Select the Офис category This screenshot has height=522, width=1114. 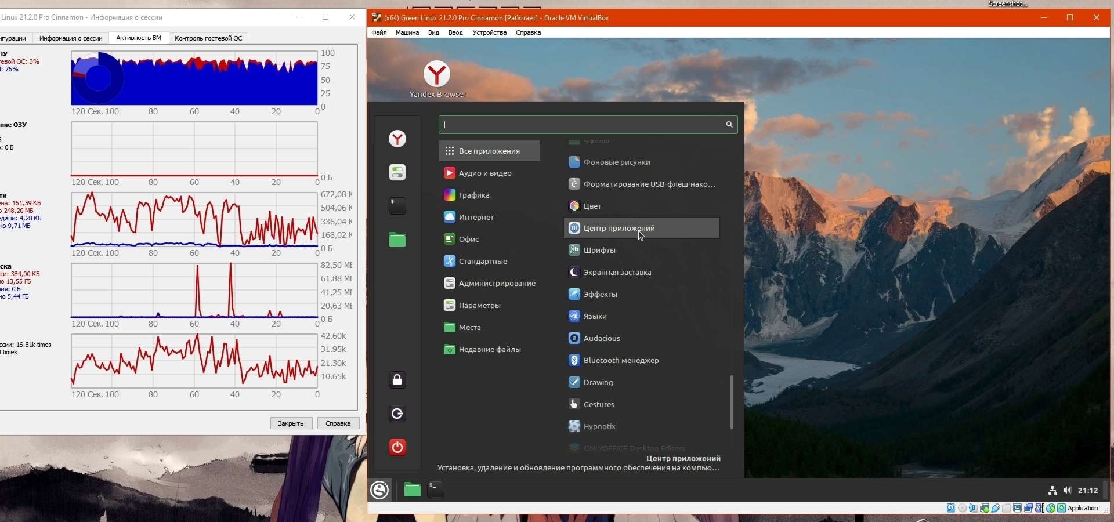(x=489, y=239)
